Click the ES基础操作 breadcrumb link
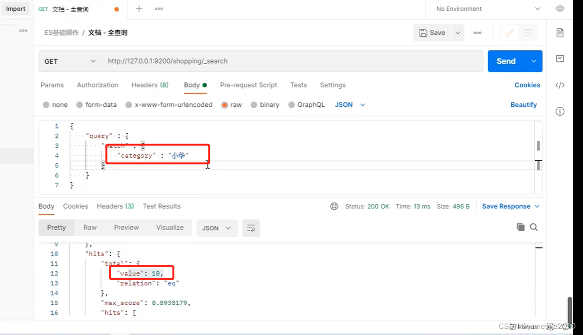The height and width of the screenshot is (335, 583). tap(61, 33)
